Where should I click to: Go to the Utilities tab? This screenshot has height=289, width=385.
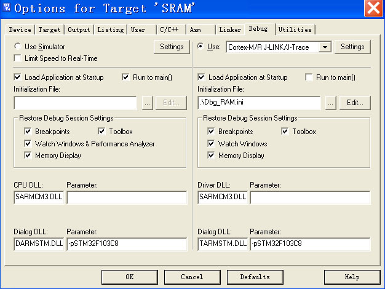pyautogui.click(x=295, y=30)
